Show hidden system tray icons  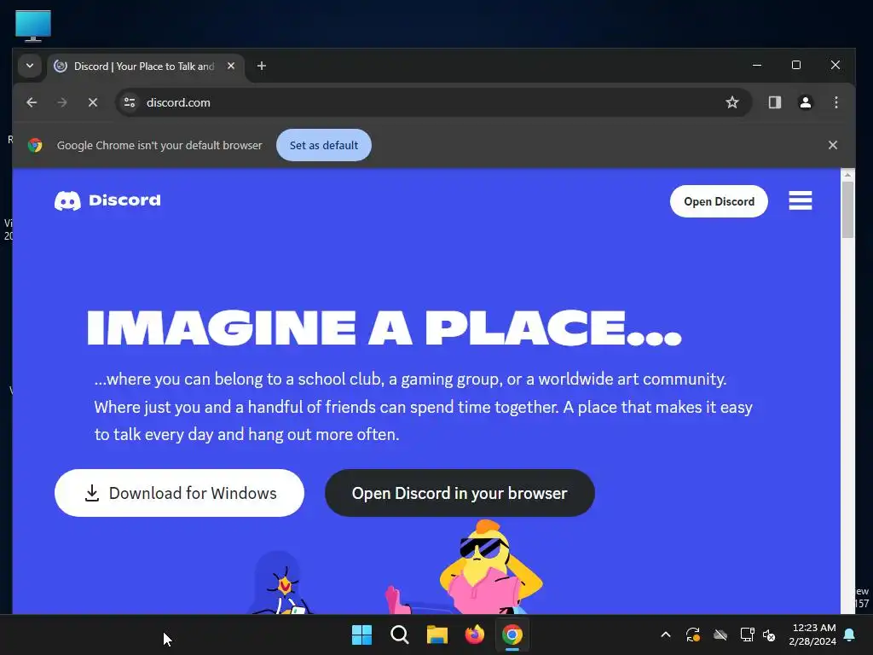tap(665, 635)
